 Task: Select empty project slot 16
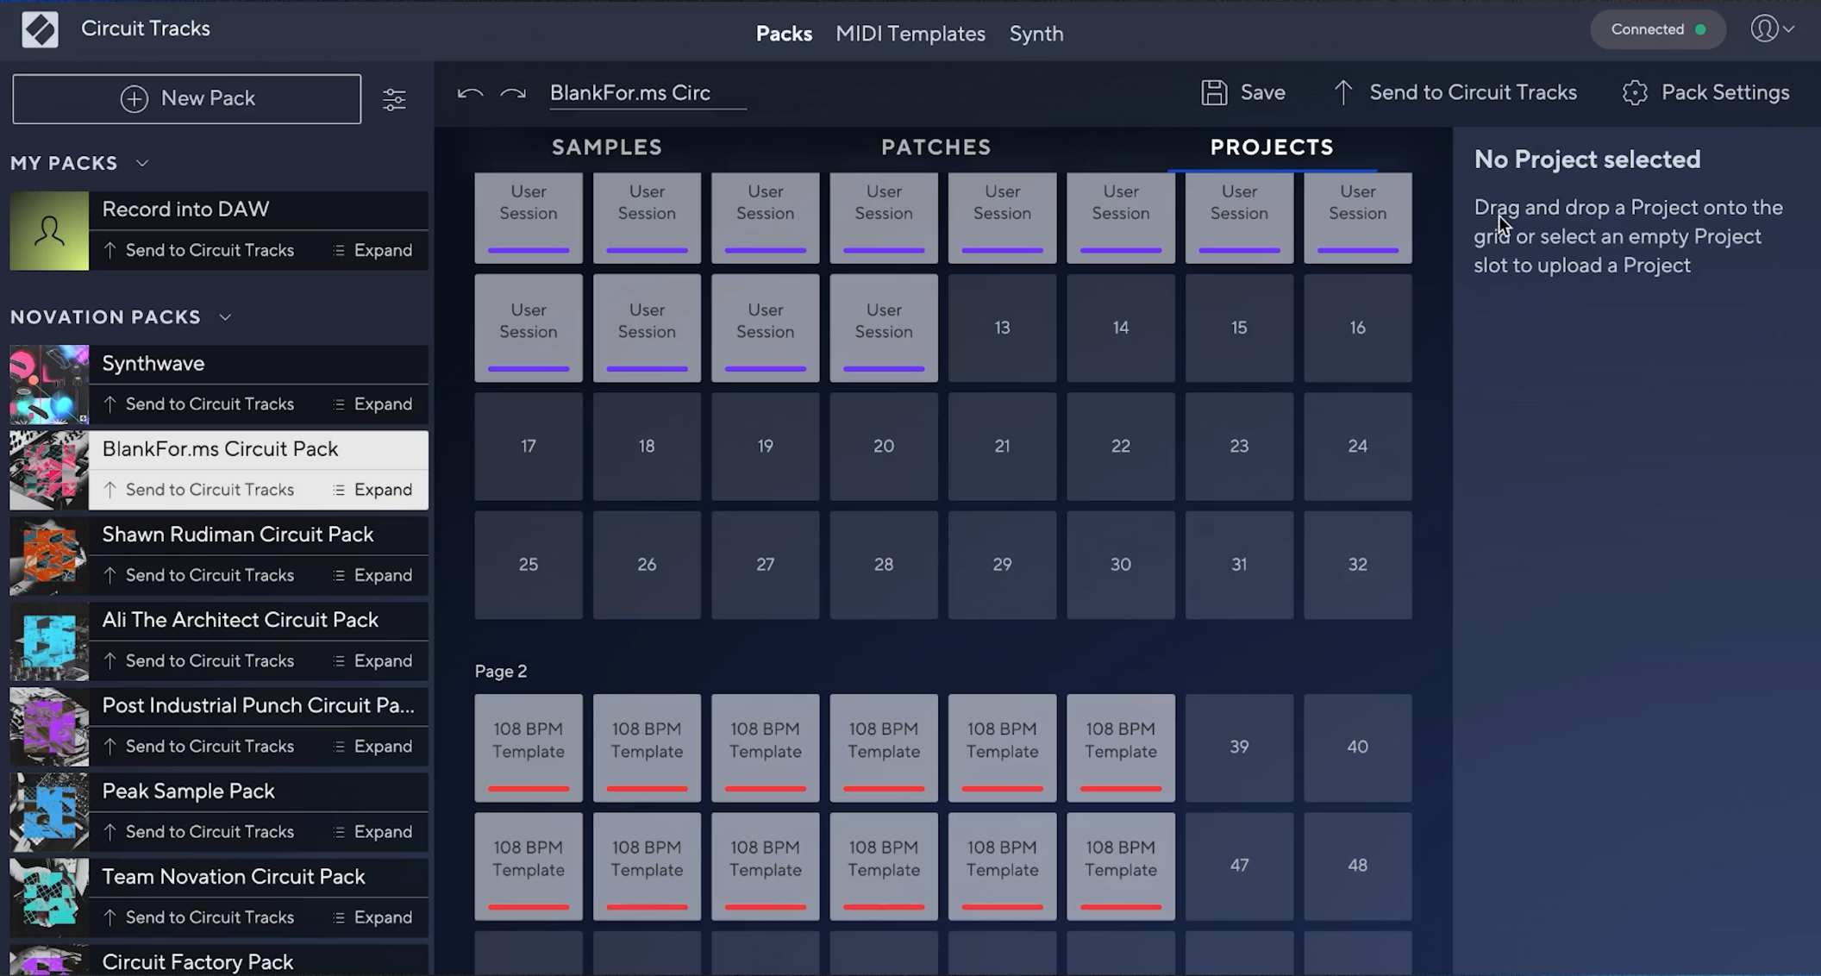(x=1357, y=328)
